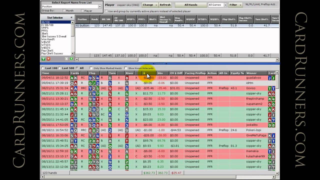Sort report by Position column header
The width and height of the screenshot is (320, 180).
tap(82, 19)
